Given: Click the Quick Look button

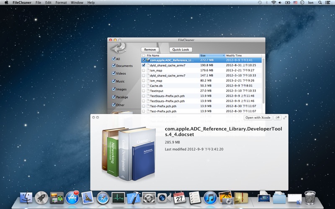Looking at the screenshot, I should point(181,49).
